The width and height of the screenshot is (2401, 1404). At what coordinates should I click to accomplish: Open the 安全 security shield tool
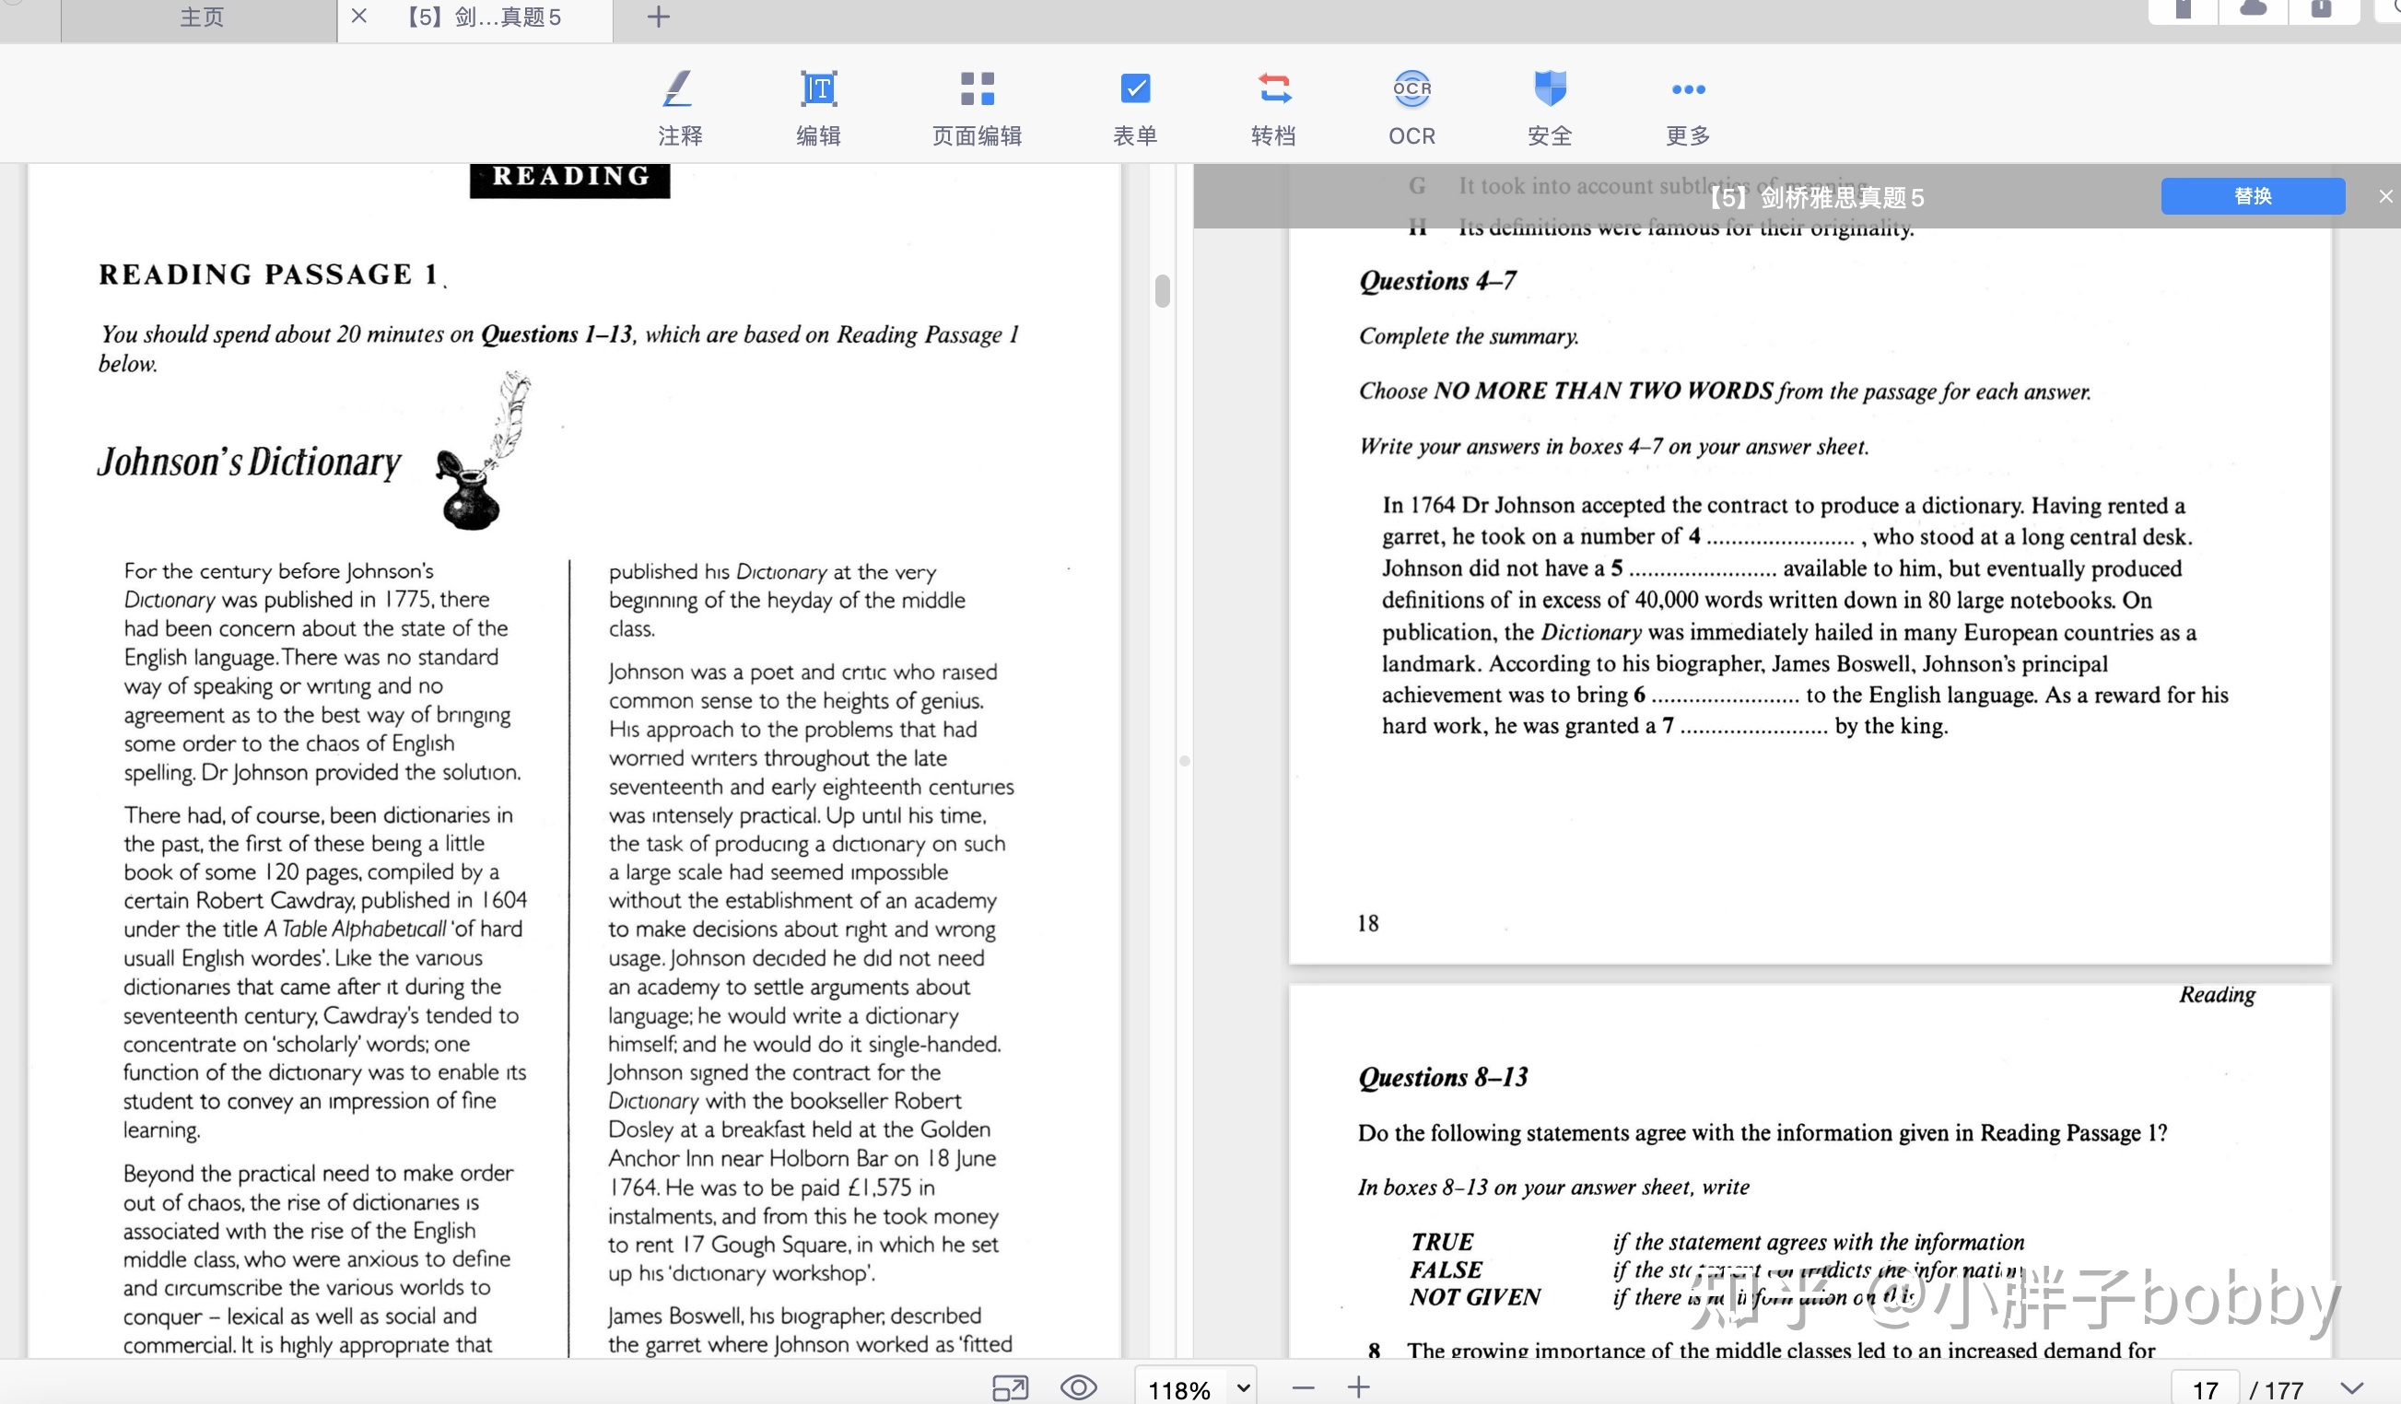(1549, 107)
